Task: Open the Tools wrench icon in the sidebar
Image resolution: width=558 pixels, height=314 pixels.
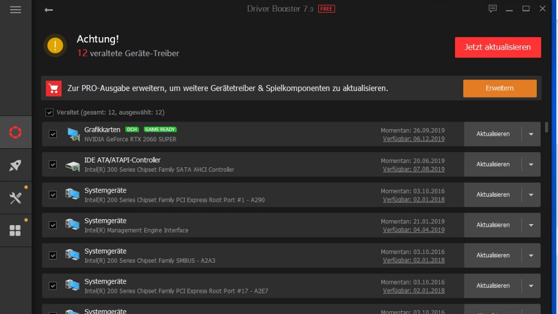Action: [15, 197]
